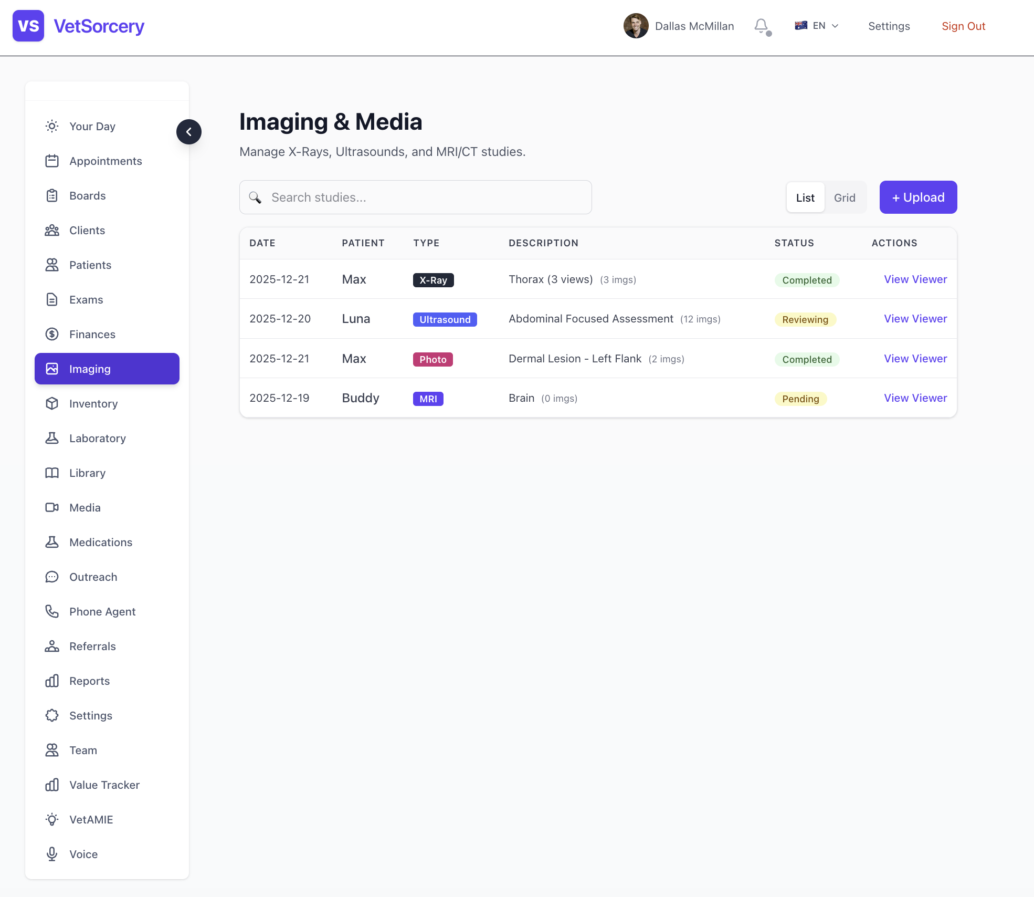Click the Media video camera icon
The height and width of the screenshot is (897, 1034).
click(x=52, y=508)
